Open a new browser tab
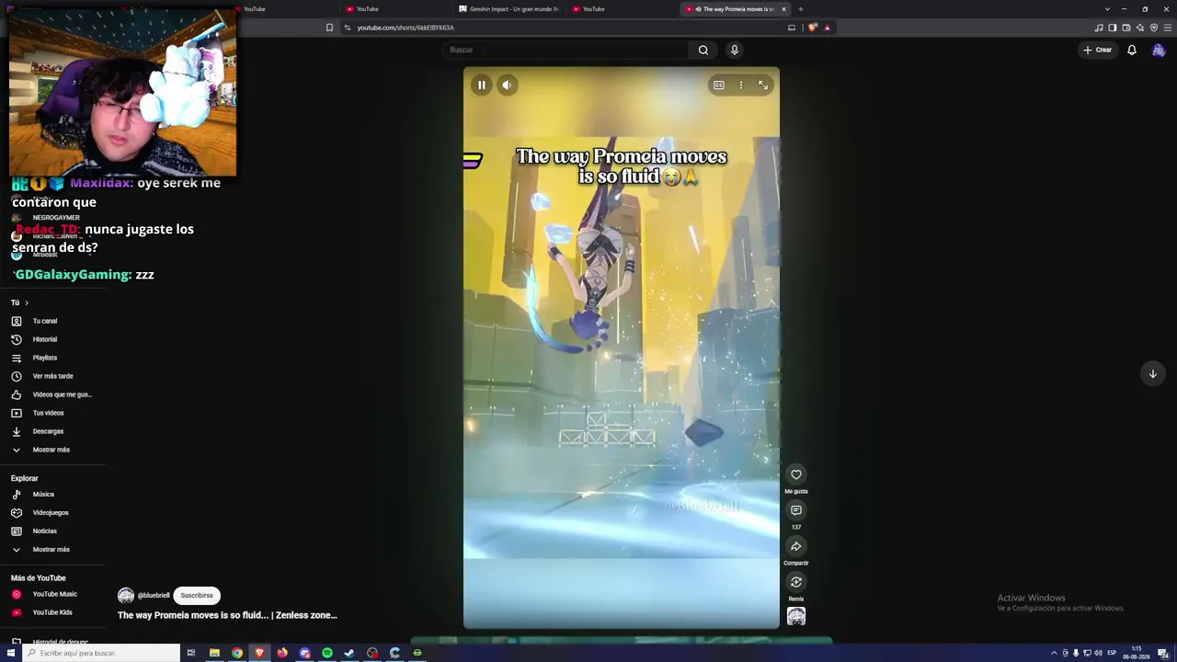The image size is (1177, 662). coord(801,9)
